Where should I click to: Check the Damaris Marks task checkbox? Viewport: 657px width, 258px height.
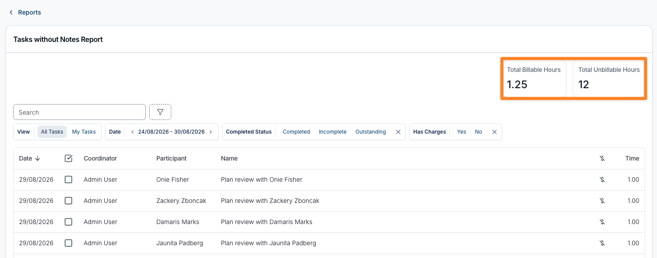[68, 222]
